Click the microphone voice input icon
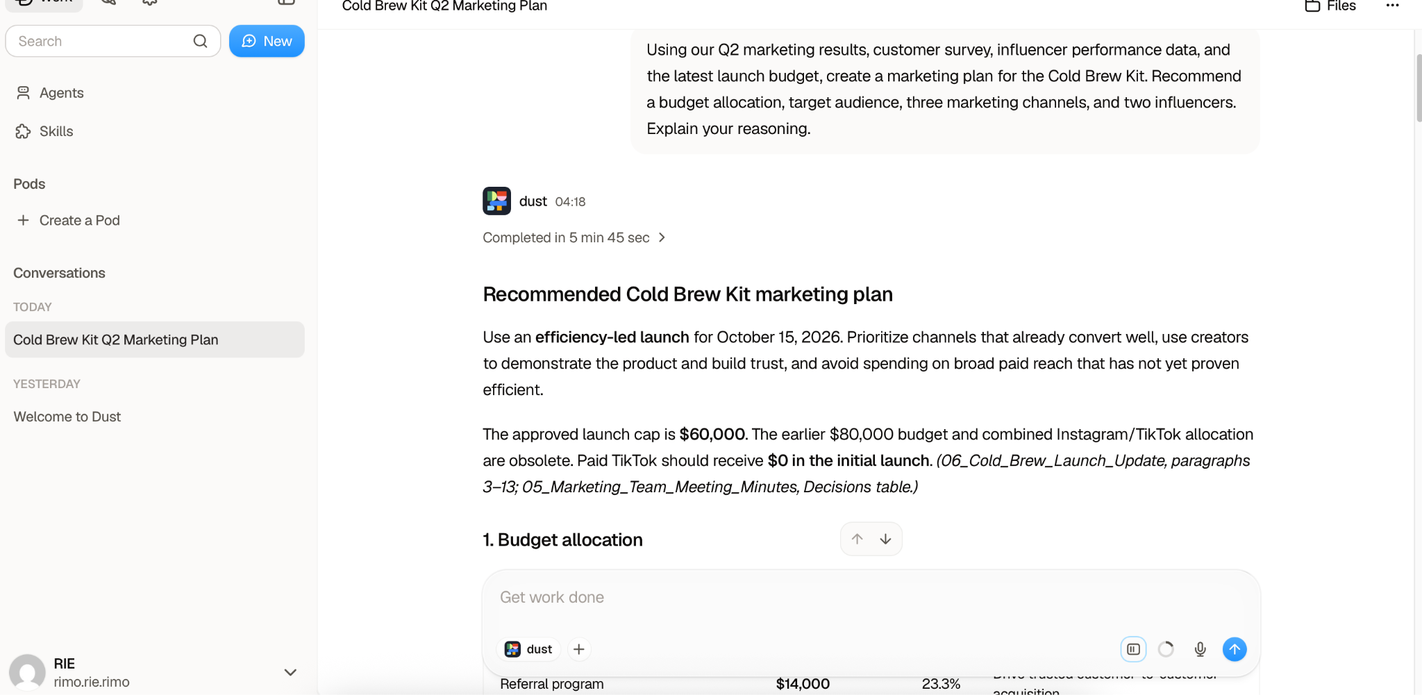The height and width of the screenshot is (695, 1422). [1200, 649]
